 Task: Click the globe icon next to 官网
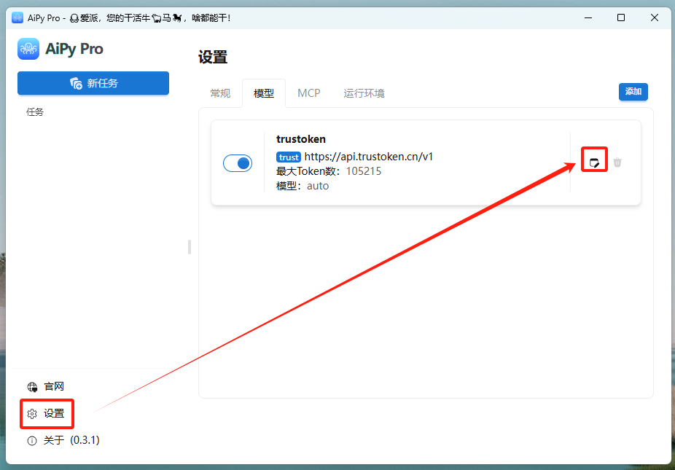[32, 387]
